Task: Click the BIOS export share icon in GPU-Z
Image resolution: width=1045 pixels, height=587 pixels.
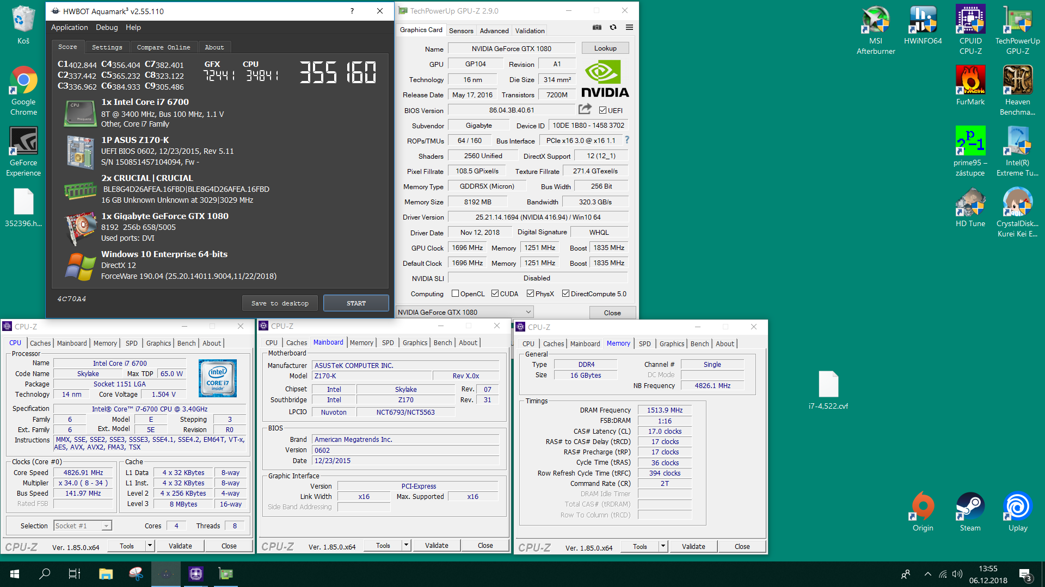Action: 585,109
